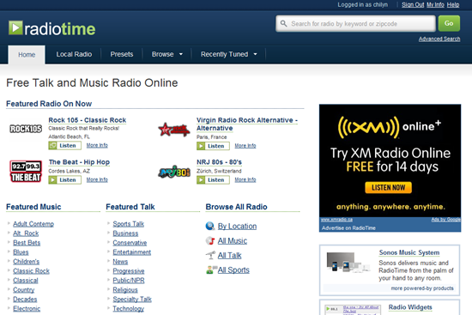Open Sonos Music System heading link

(x=409, y=252)
